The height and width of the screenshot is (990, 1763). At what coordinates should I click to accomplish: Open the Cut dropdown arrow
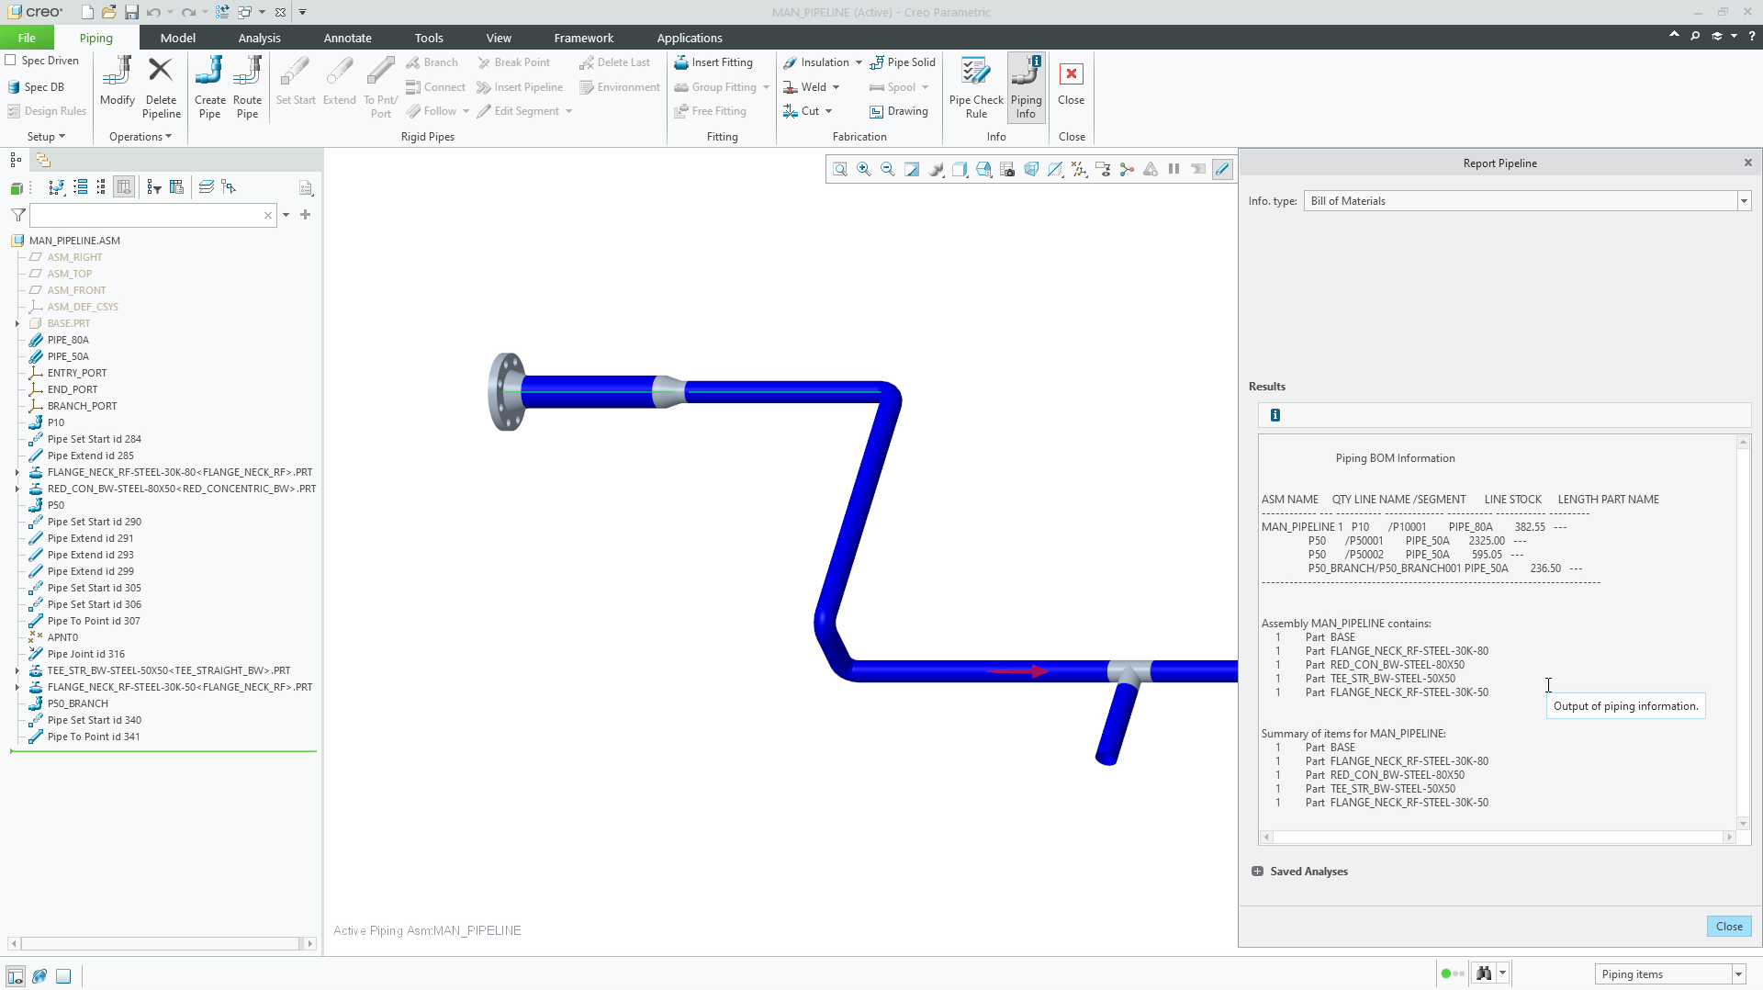828,111
